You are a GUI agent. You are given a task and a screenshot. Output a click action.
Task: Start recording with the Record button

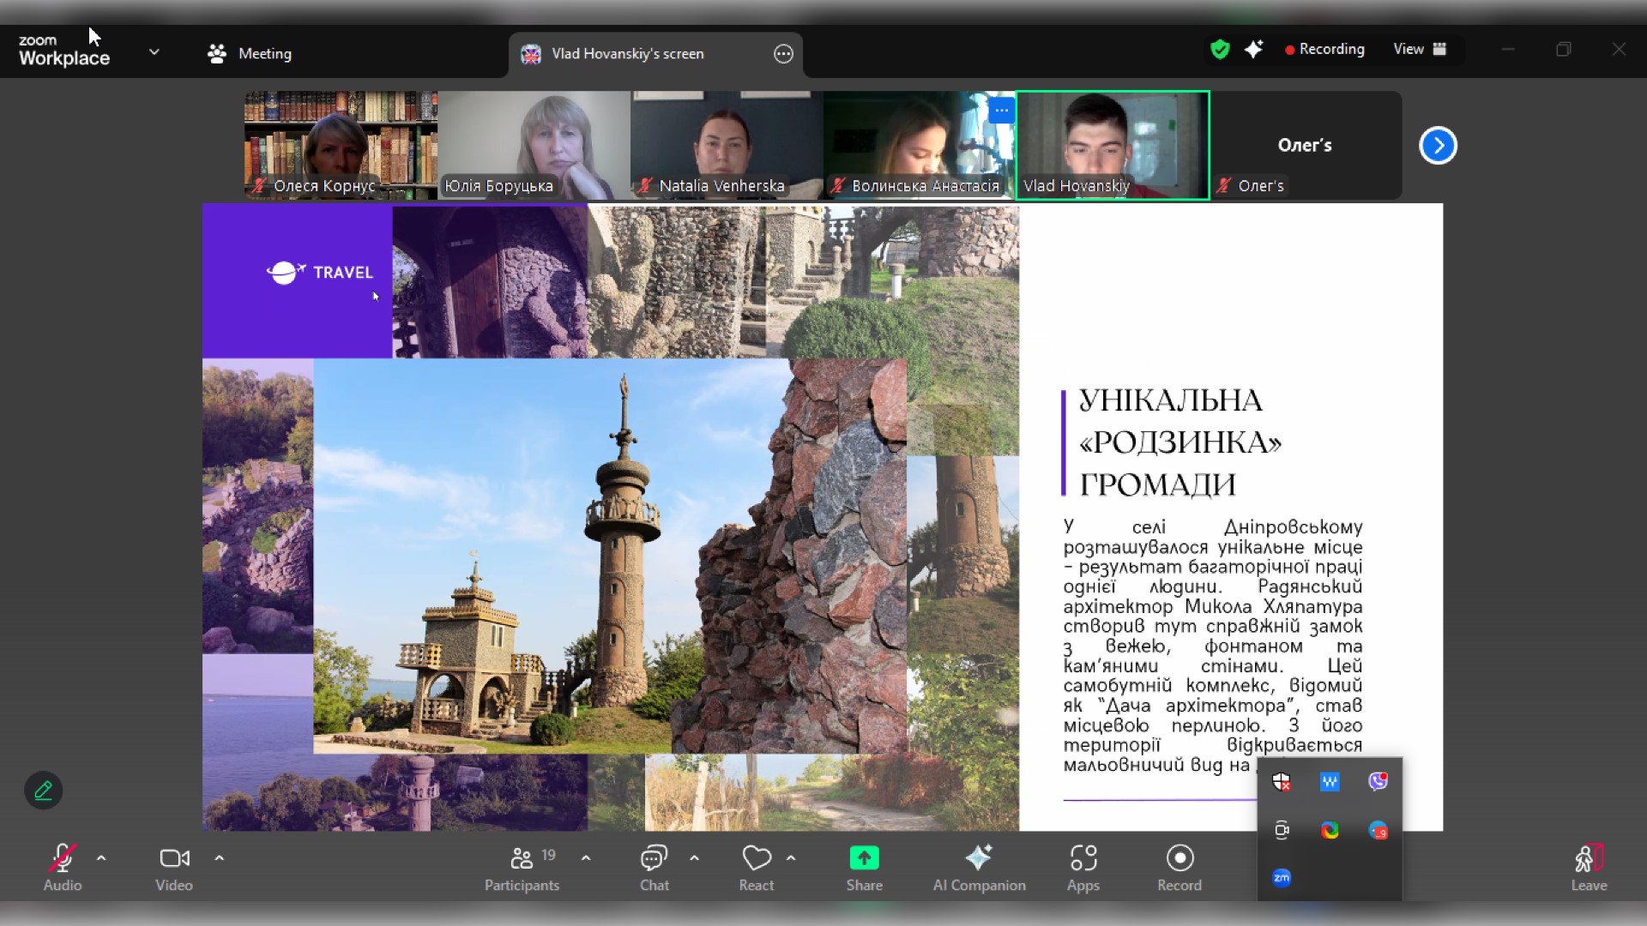(x=1179, y=867)
